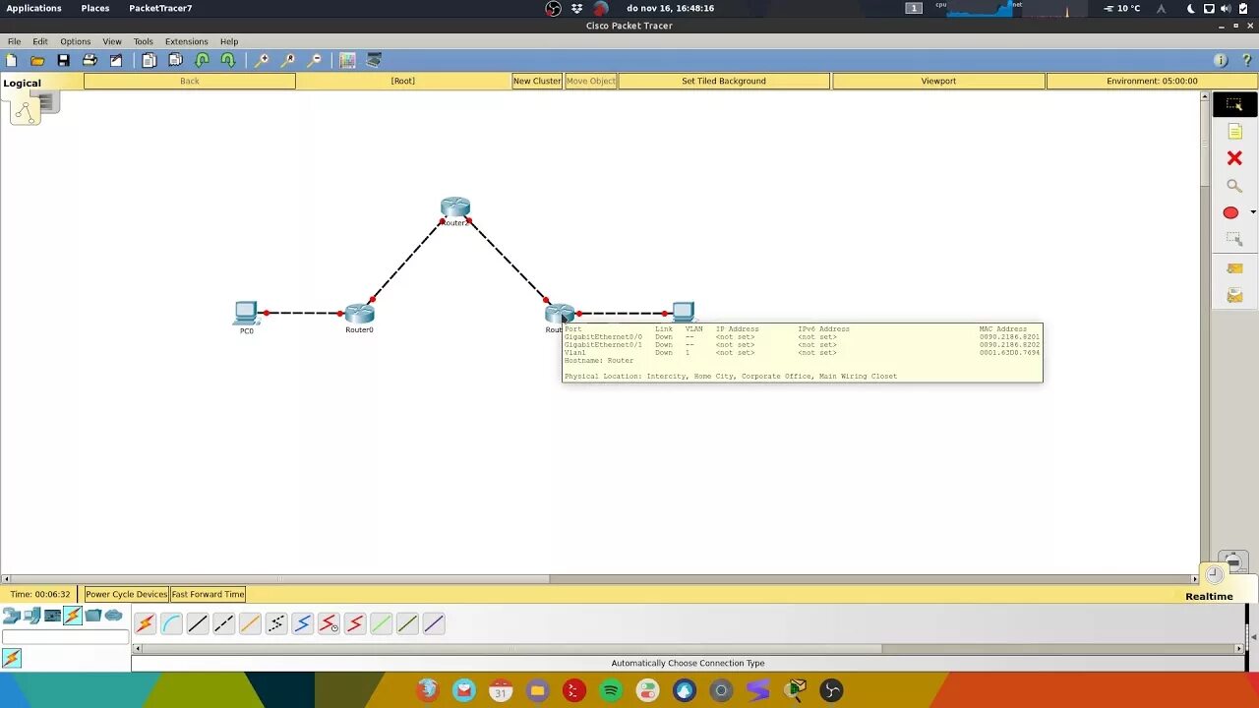Click the New Cluster button
Screen dimensions: 1259x708
point(537,81)
